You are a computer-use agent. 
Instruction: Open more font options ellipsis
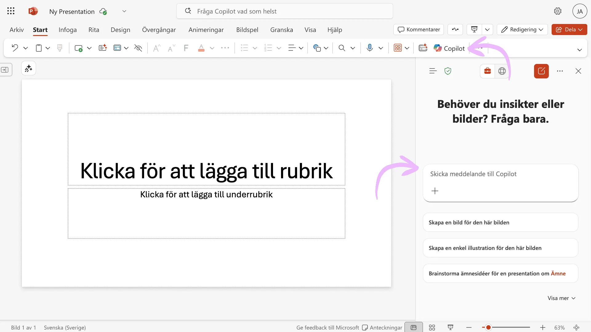pyautogui.click(x=225, y=48)
